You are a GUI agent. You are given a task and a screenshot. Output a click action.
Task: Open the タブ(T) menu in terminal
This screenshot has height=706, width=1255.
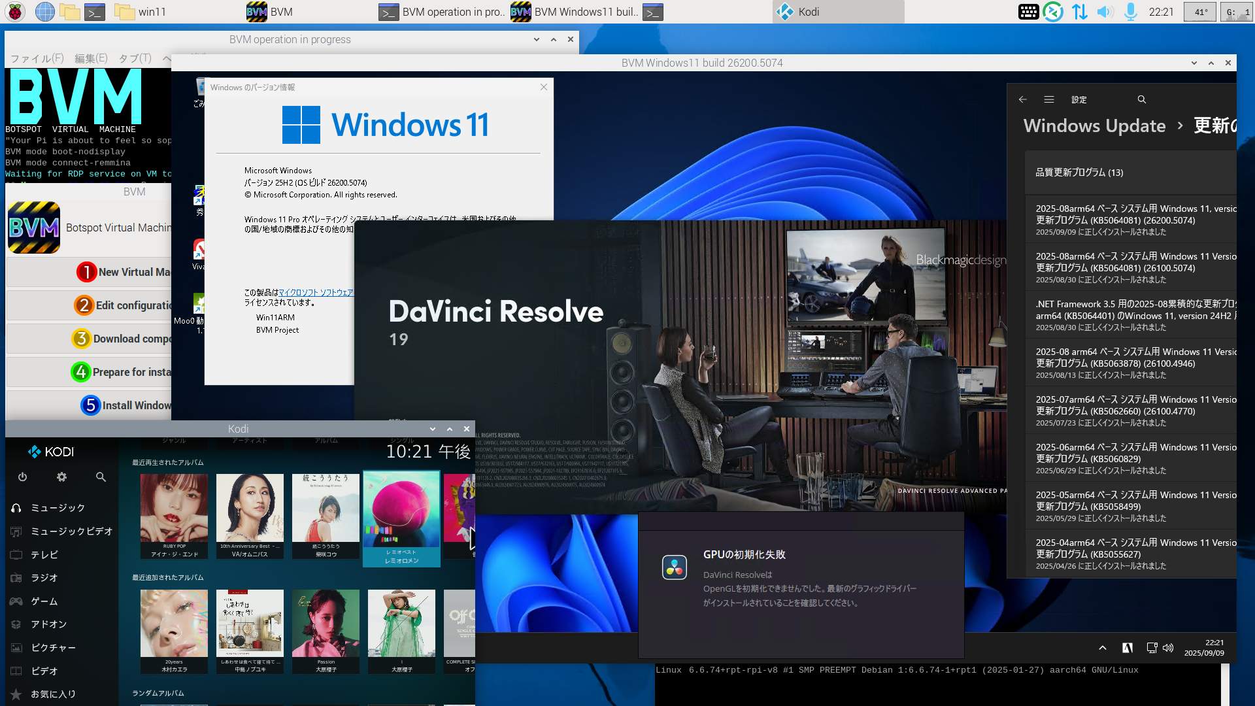[x=135, y=58]
